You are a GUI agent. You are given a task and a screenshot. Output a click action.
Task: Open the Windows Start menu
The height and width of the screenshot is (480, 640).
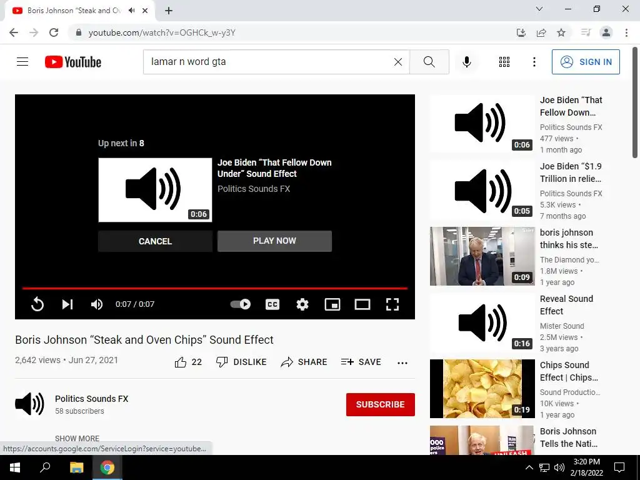15,467
